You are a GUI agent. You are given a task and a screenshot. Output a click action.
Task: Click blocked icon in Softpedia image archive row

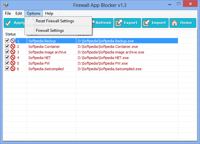(13, 52)
